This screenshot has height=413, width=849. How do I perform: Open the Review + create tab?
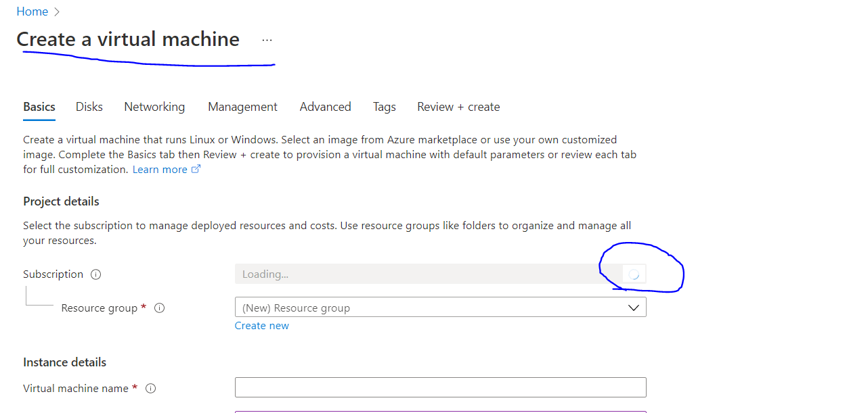[458, 107]
